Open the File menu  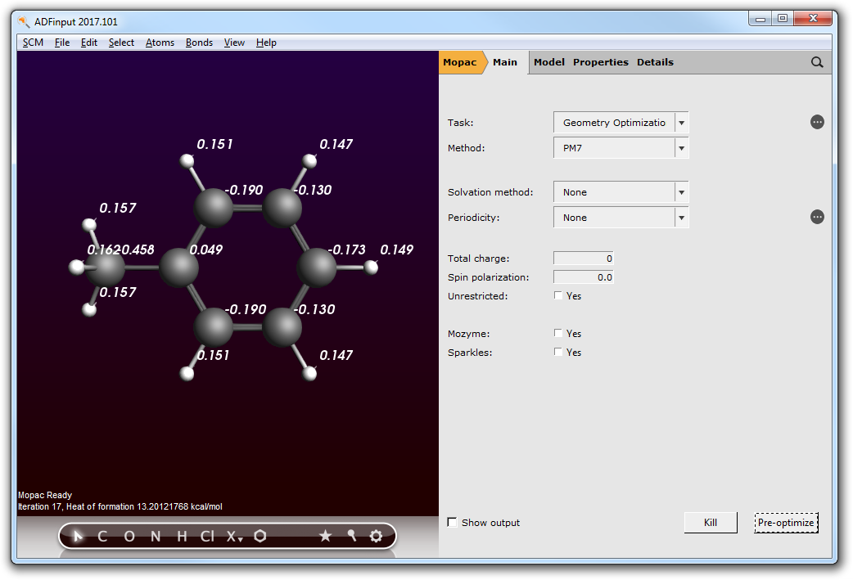[x=62, y=43]
